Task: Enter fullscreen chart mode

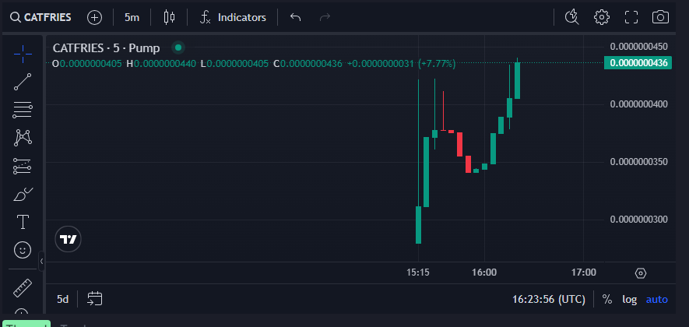Action: tap(631, 18)
